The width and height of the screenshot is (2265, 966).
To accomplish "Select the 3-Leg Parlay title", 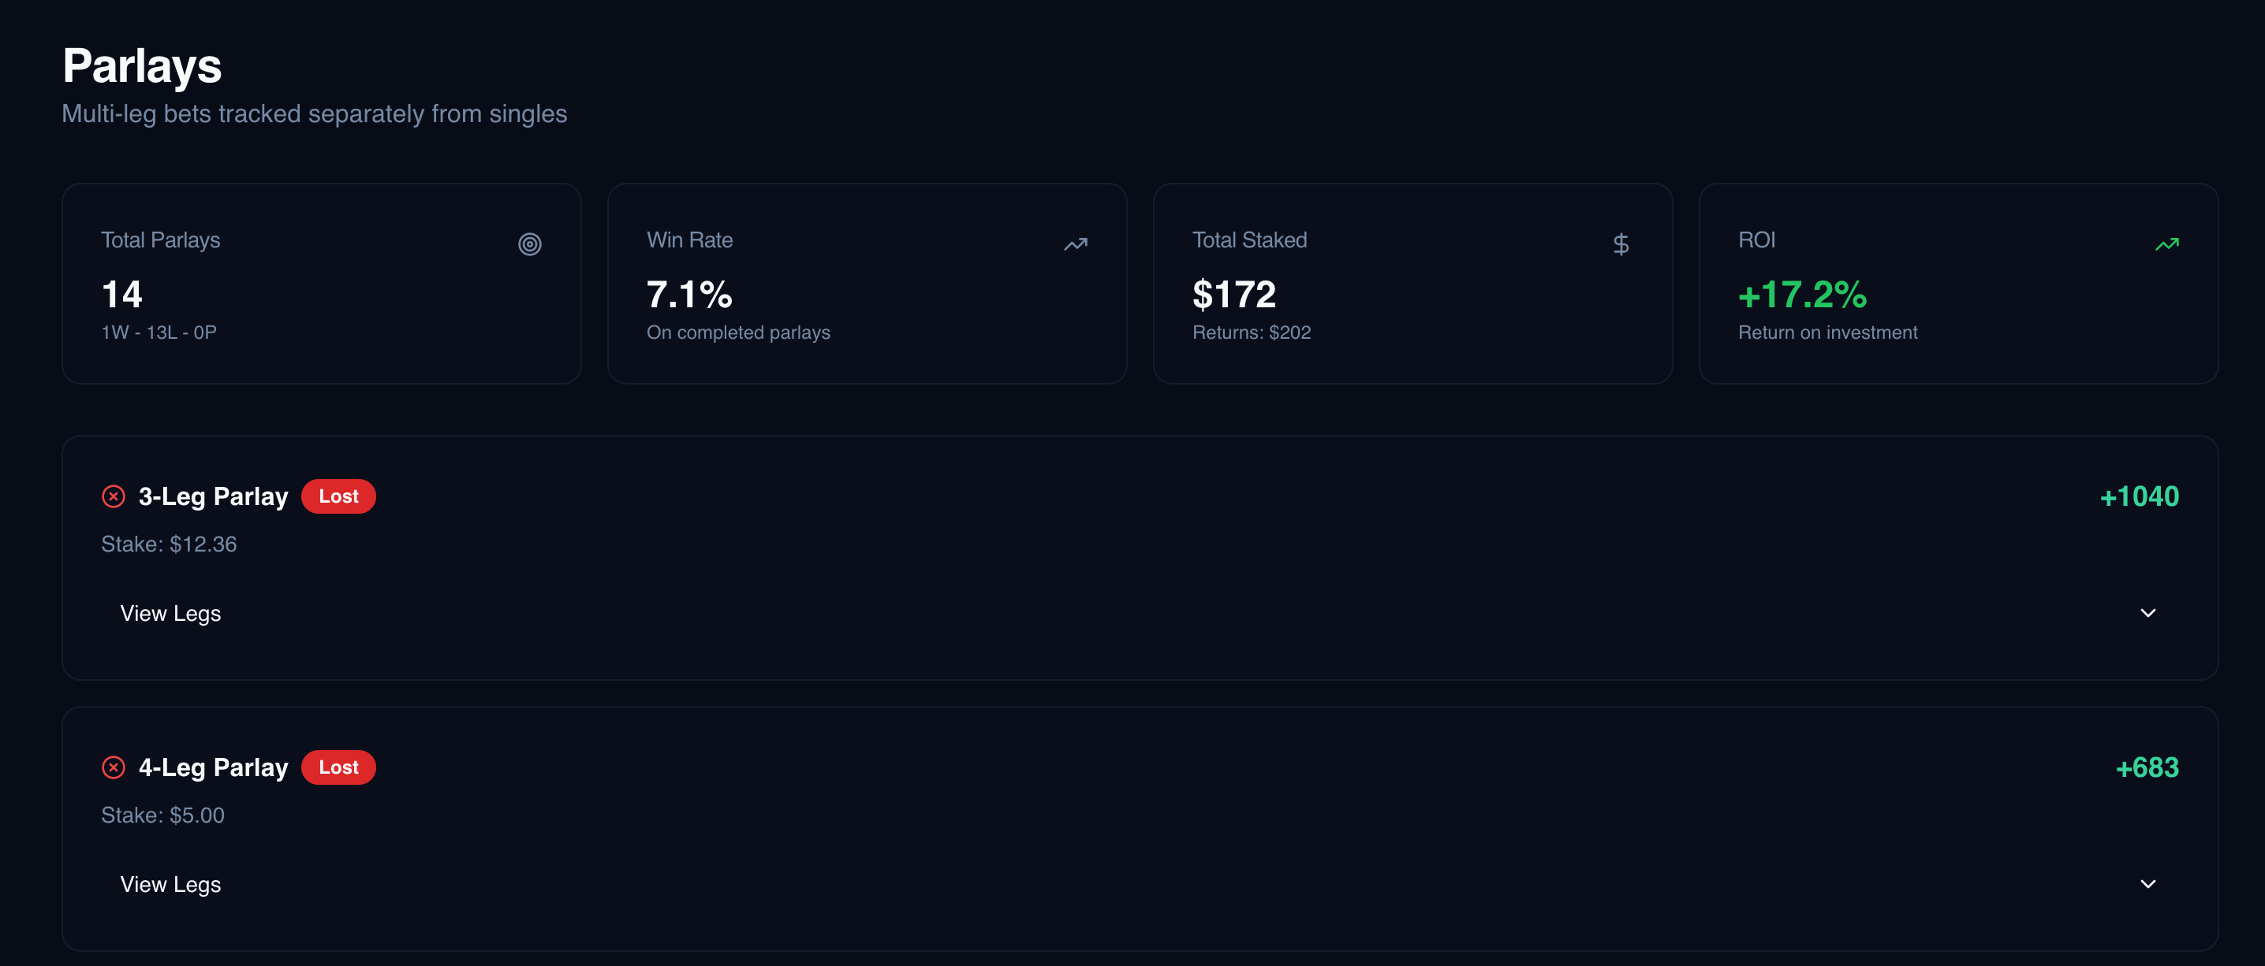I will pyautogui.click(x=213, y=496).
